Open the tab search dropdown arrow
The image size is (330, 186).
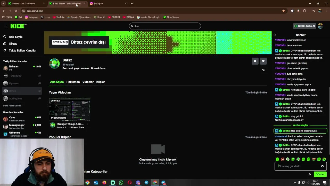coord(3,4)
